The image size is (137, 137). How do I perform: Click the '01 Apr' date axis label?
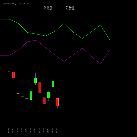click(x=57, y=131)
